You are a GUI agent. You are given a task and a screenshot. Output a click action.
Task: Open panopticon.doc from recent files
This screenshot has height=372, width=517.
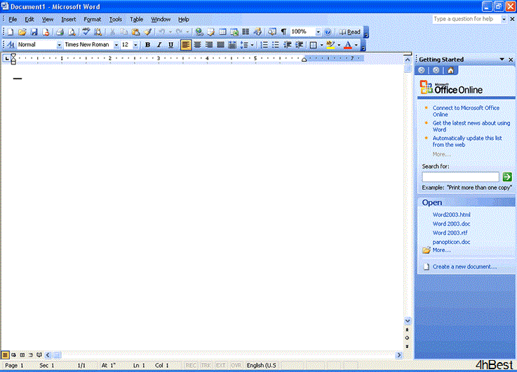(451, 242)
